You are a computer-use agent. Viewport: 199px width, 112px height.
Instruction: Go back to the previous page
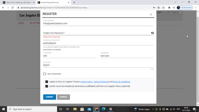click(3, 8)
